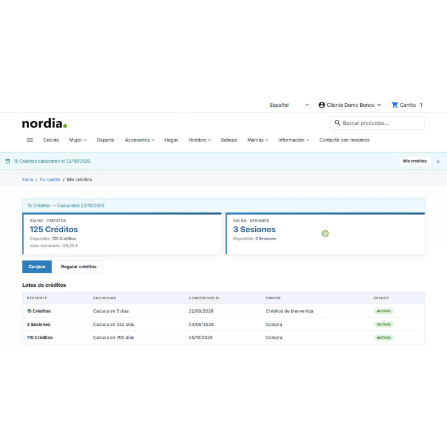Follow the Inicio breadcrumb link

coord(28,179)
